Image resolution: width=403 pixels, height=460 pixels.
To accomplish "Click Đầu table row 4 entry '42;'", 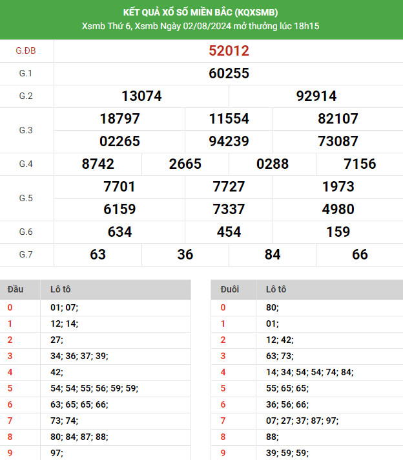I will coord(57,372).
